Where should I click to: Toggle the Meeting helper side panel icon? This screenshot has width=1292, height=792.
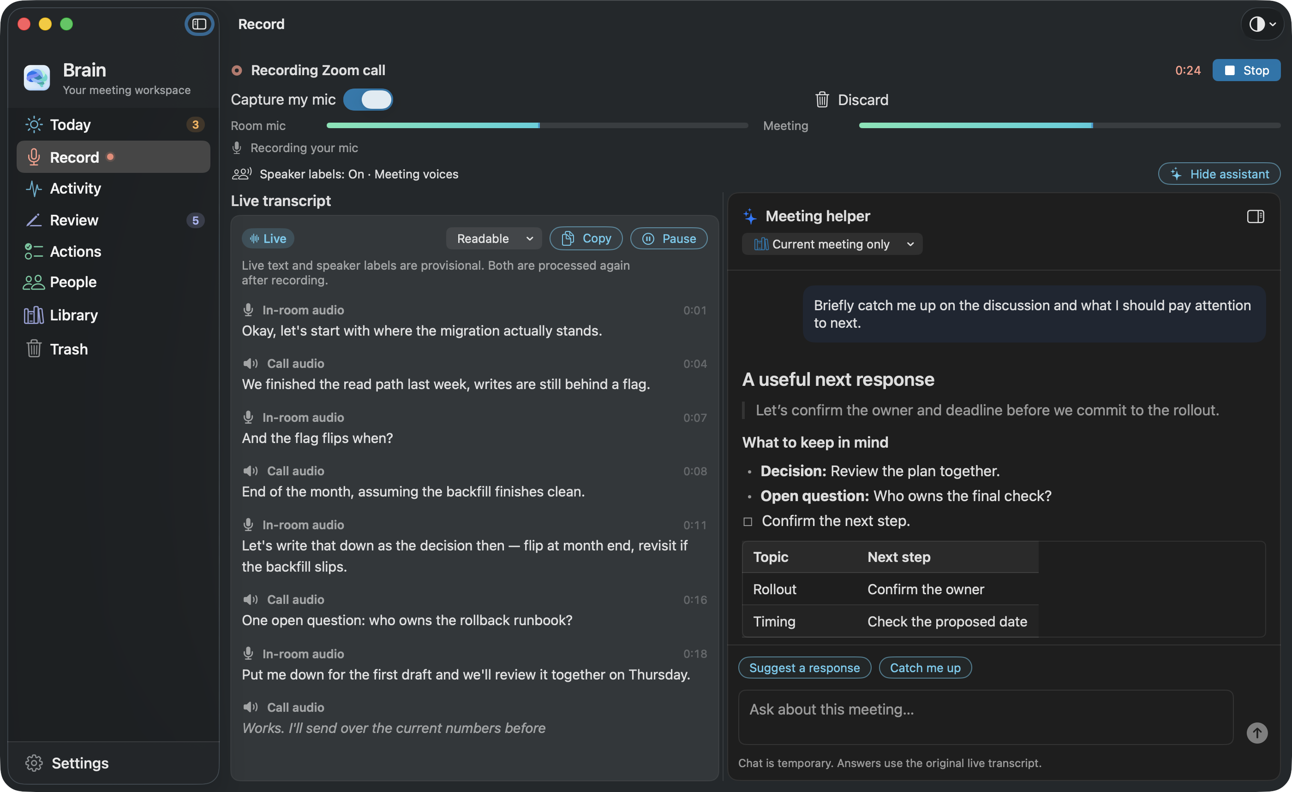coord(1255,216)
